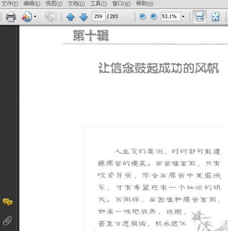
Task: Toggle fit width scrolling mode
Action: [200, 16]
